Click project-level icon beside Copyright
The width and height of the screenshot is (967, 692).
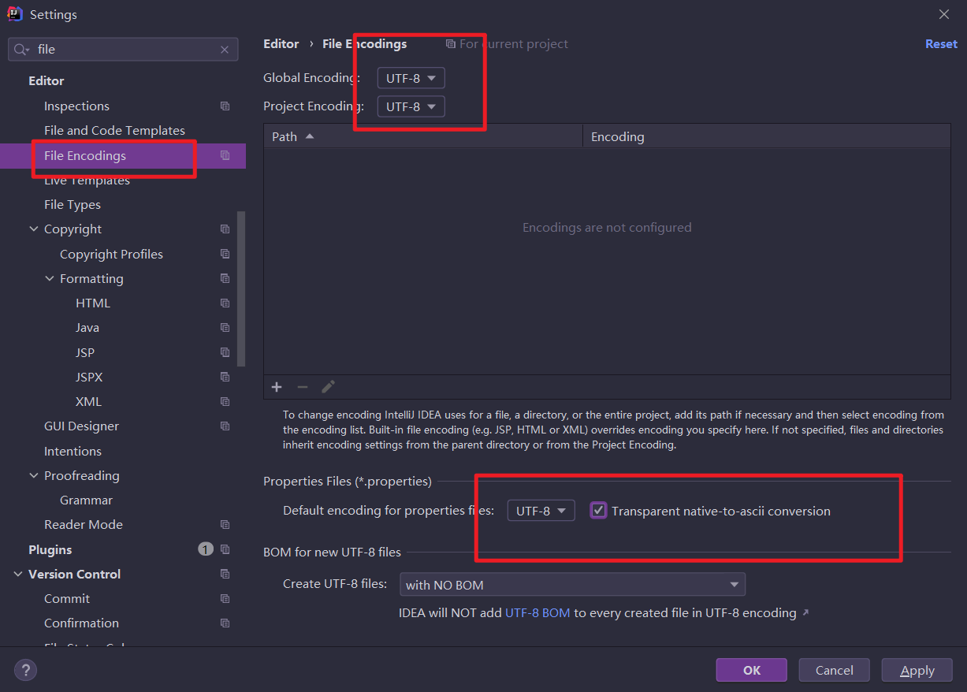tap(225, 229)
